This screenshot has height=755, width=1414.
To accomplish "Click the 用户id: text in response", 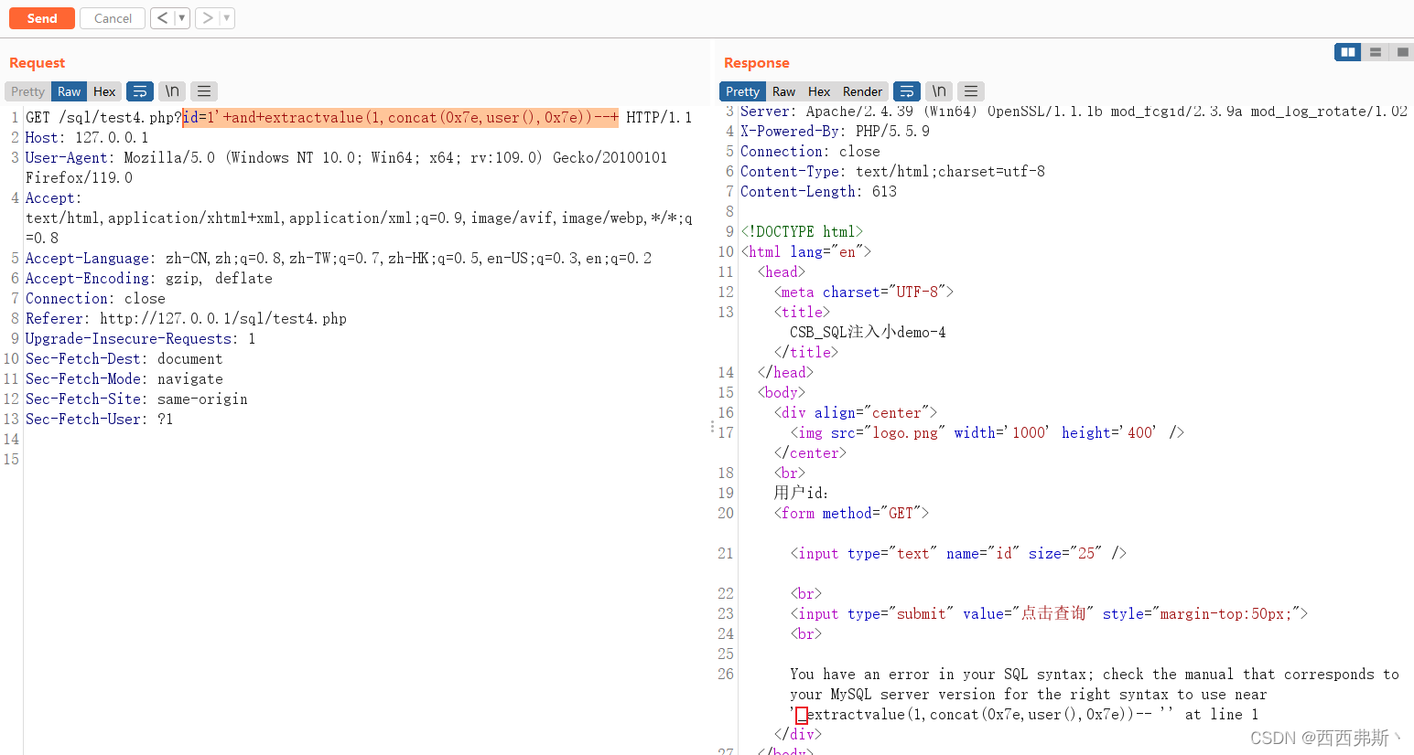I will [801, 493].
